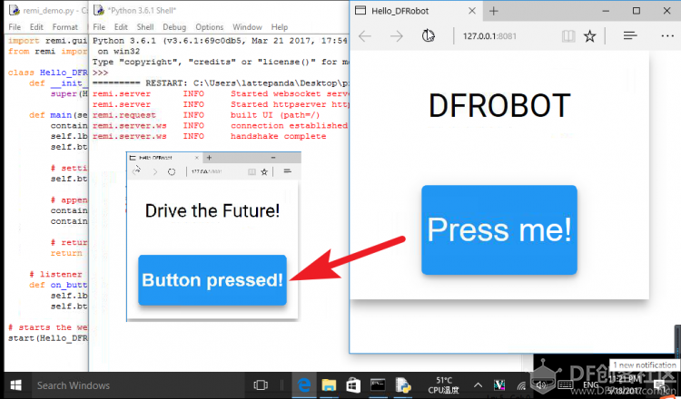Click the V tray application icon
Viewport: 681px width, 399px height.
click(499, 385)
